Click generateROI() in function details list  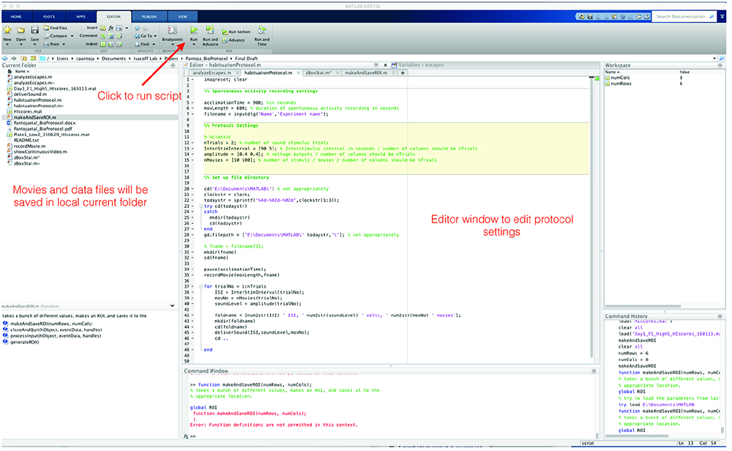(x=24, y=342)
